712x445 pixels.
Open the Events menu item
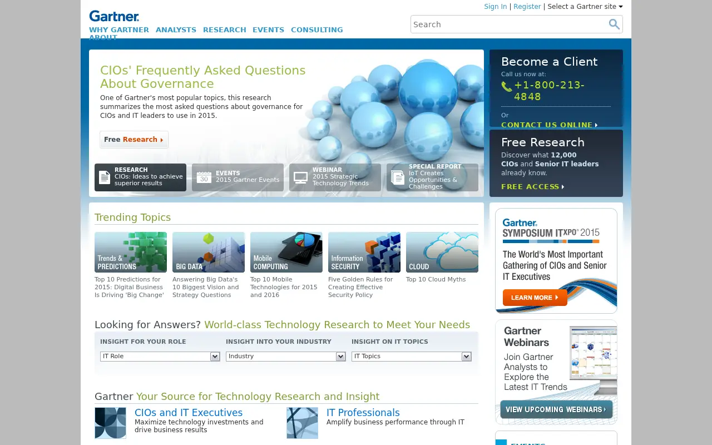click(x=268, y=30)
